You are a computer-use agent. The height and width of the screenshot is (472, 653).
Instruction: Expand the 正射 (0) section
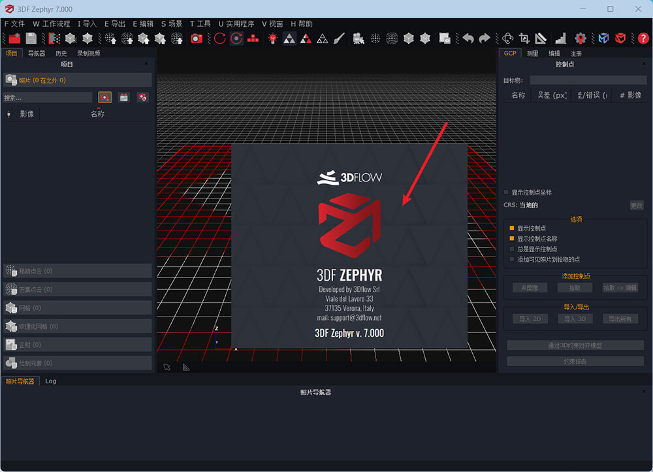78,345
